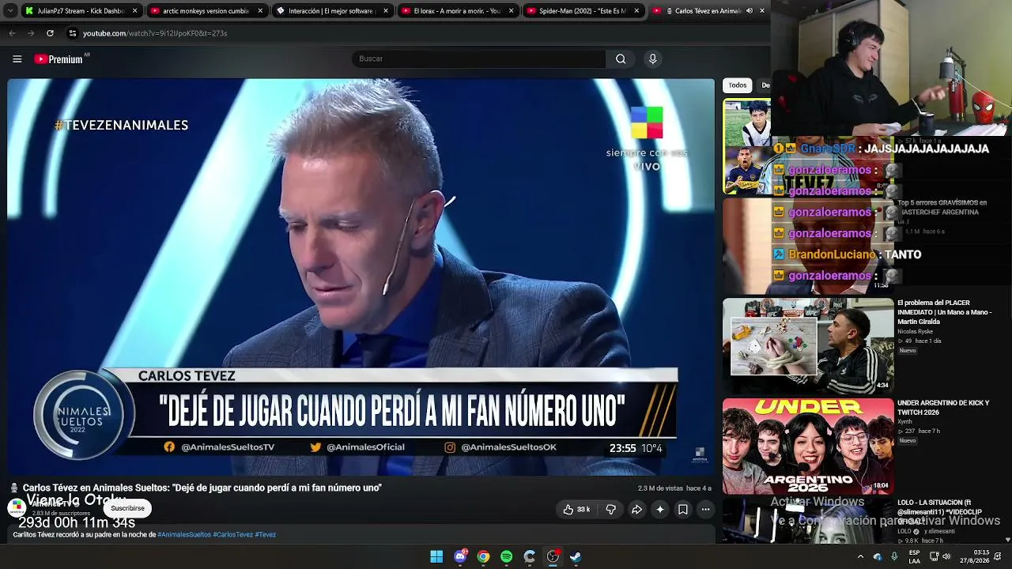Image resolution: width=1012 pixels, height=569 pixels.
Task: Click the youtube.com address bar URL
Action: [155, 33]
